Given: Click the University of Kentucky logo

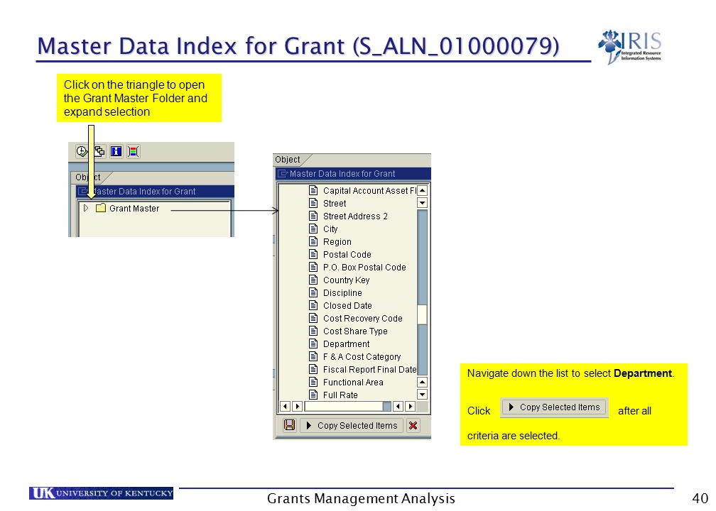Looking at the screenshot, I should tap(101, 493).
